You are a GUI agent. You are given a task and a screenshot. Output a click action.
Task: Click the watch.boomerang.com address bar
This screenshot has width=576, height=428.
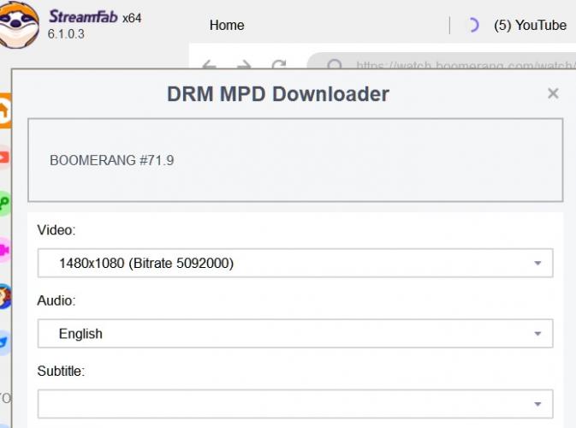click(441, 62)
